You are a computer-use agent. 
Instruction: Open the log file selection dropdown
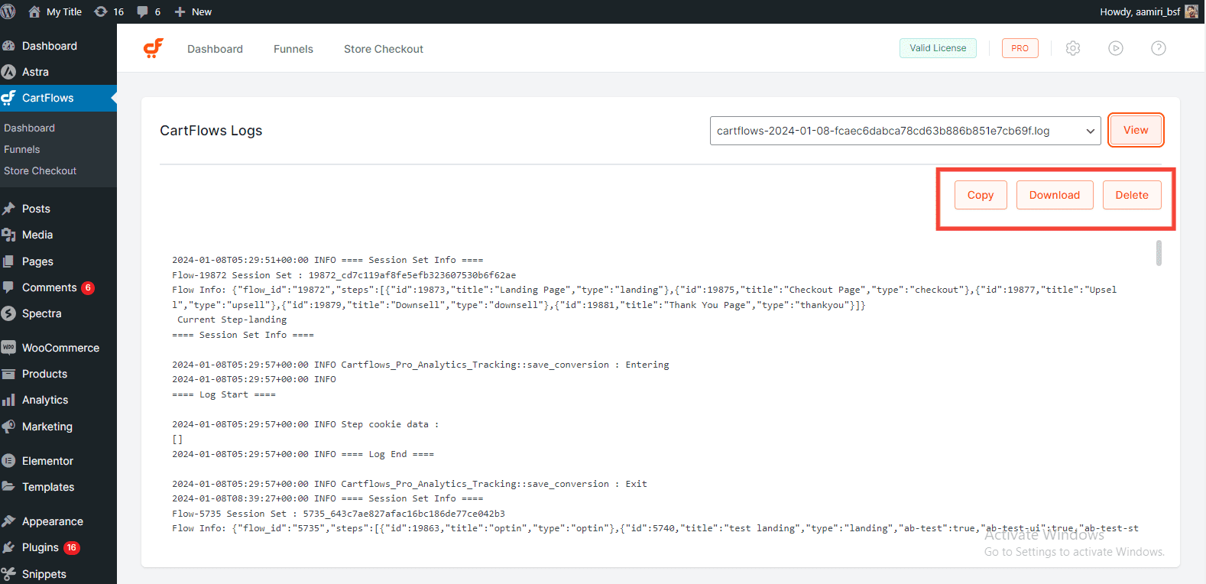pyautogui.click(x=905, y=131)
